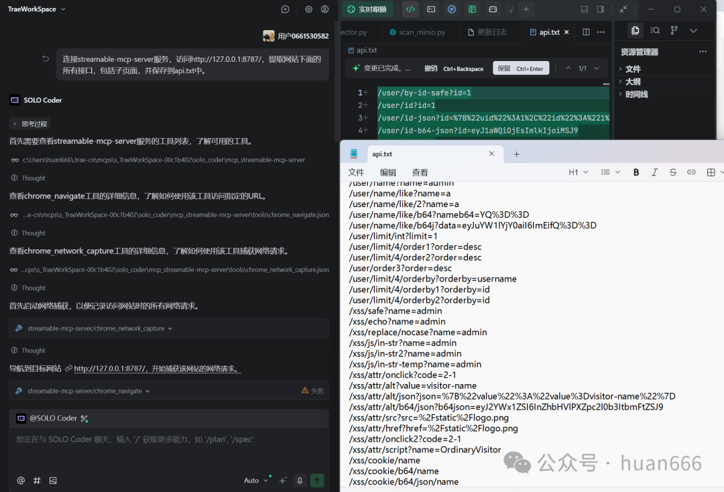Close the api.txt tab in Notepad
This screenshot has height=492, width=724.
(492, 153)
